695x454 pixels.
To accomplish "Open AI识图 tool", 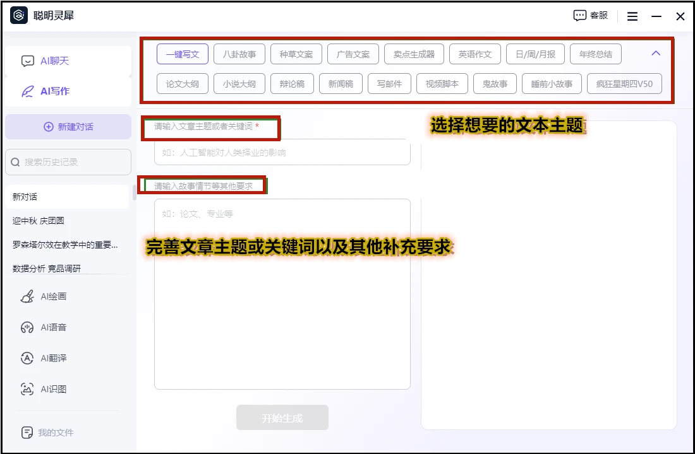I will [44, 389].
